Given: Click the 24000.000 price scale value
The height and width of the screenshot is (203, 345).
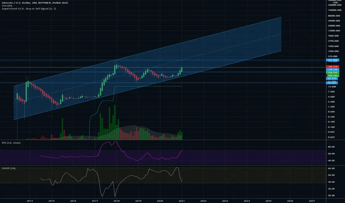Looking at the screenshot, I should (x=334, y=26).
